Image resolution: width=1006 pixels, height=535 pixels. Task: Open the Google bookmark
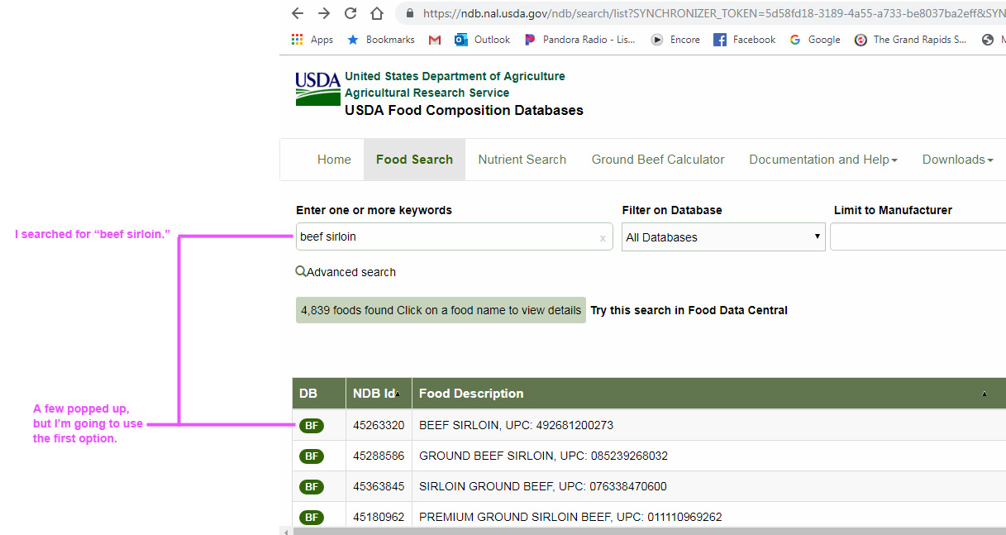814,39
